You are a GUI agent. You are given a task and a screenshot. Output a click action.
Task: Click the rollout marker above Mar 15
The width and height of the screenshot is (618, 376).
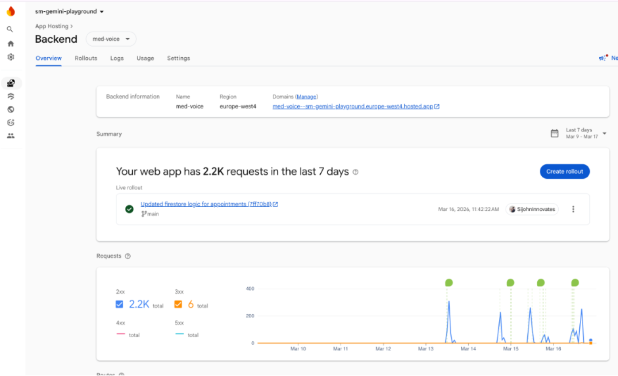click(510, 283)
